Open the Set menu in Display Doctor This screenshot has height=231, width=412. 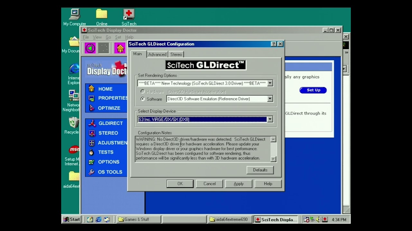(118, 37)
